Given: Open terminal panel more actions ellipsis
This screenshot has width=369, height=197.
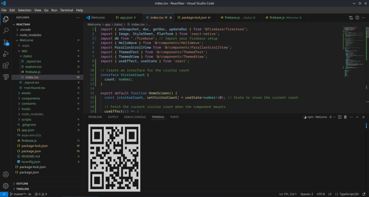Looking at the screenshot, I should [x=351, y=117].
